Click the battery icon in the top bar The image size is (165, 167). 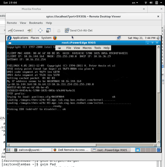click(x=156, y=3)
